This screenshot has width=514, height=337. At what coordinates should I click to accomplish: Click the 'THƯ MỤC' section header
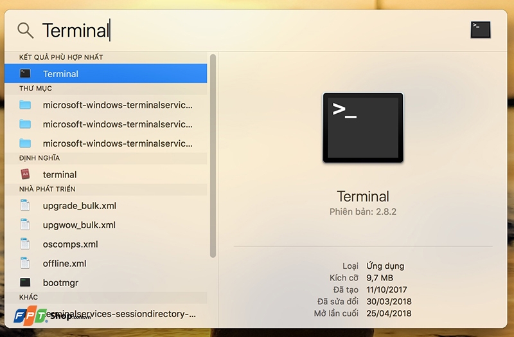(x=35, y=88)
